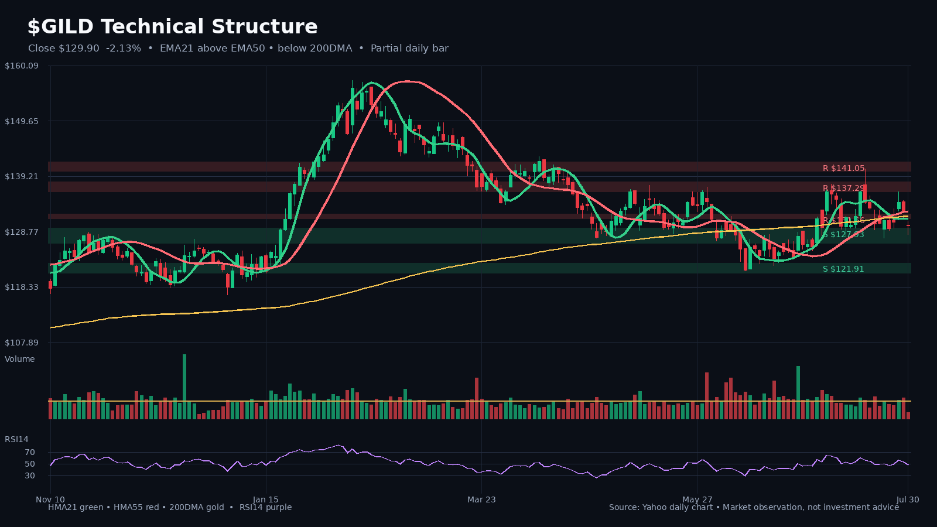Click the "Partial daily bar" note
Image resolution: width=937 pixels, height=527 pixels.
409,49
